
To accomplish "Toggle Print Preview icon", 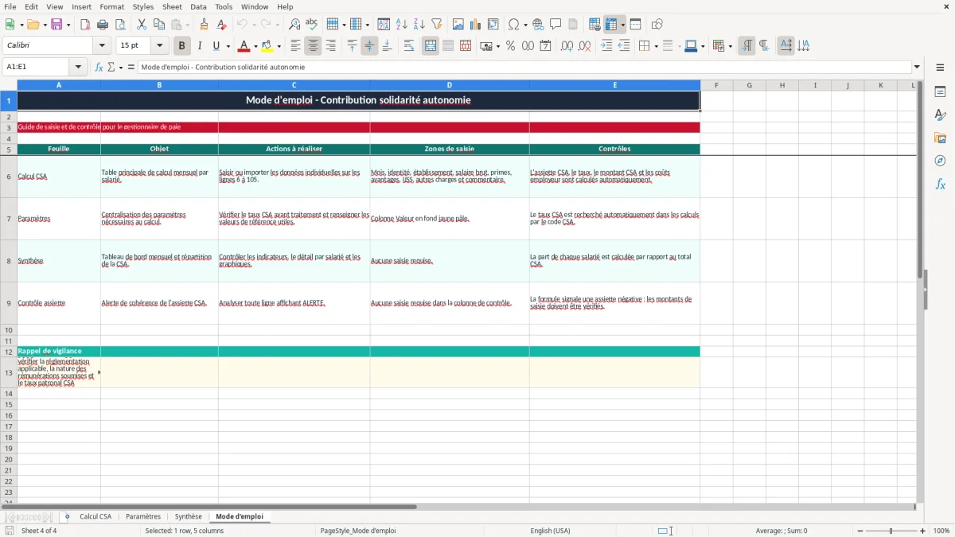I will pos(119,25).
